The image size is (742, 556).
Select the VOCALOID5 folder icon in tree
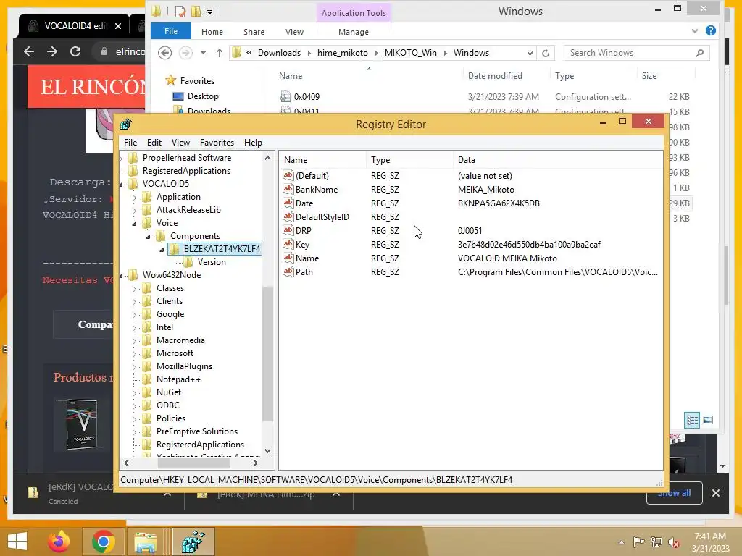coord(133,183)
